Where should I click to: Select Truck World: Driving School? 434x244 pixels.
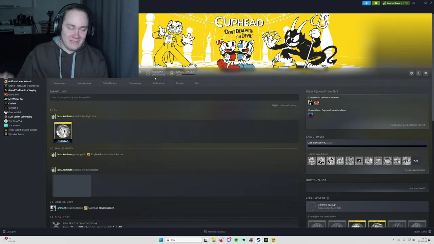pos(23,130)
